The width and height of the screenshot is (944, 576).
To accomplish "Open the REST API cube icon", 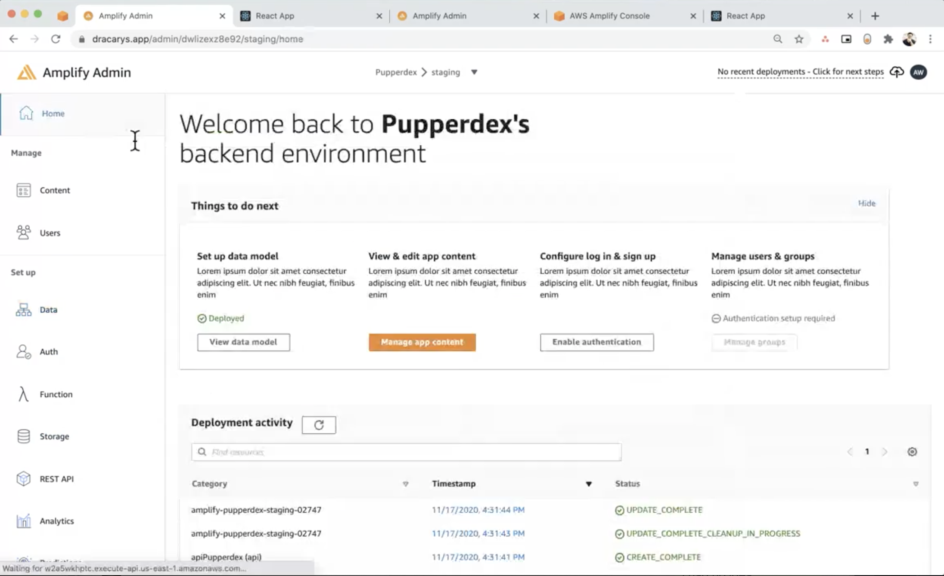I will point(23,479).
